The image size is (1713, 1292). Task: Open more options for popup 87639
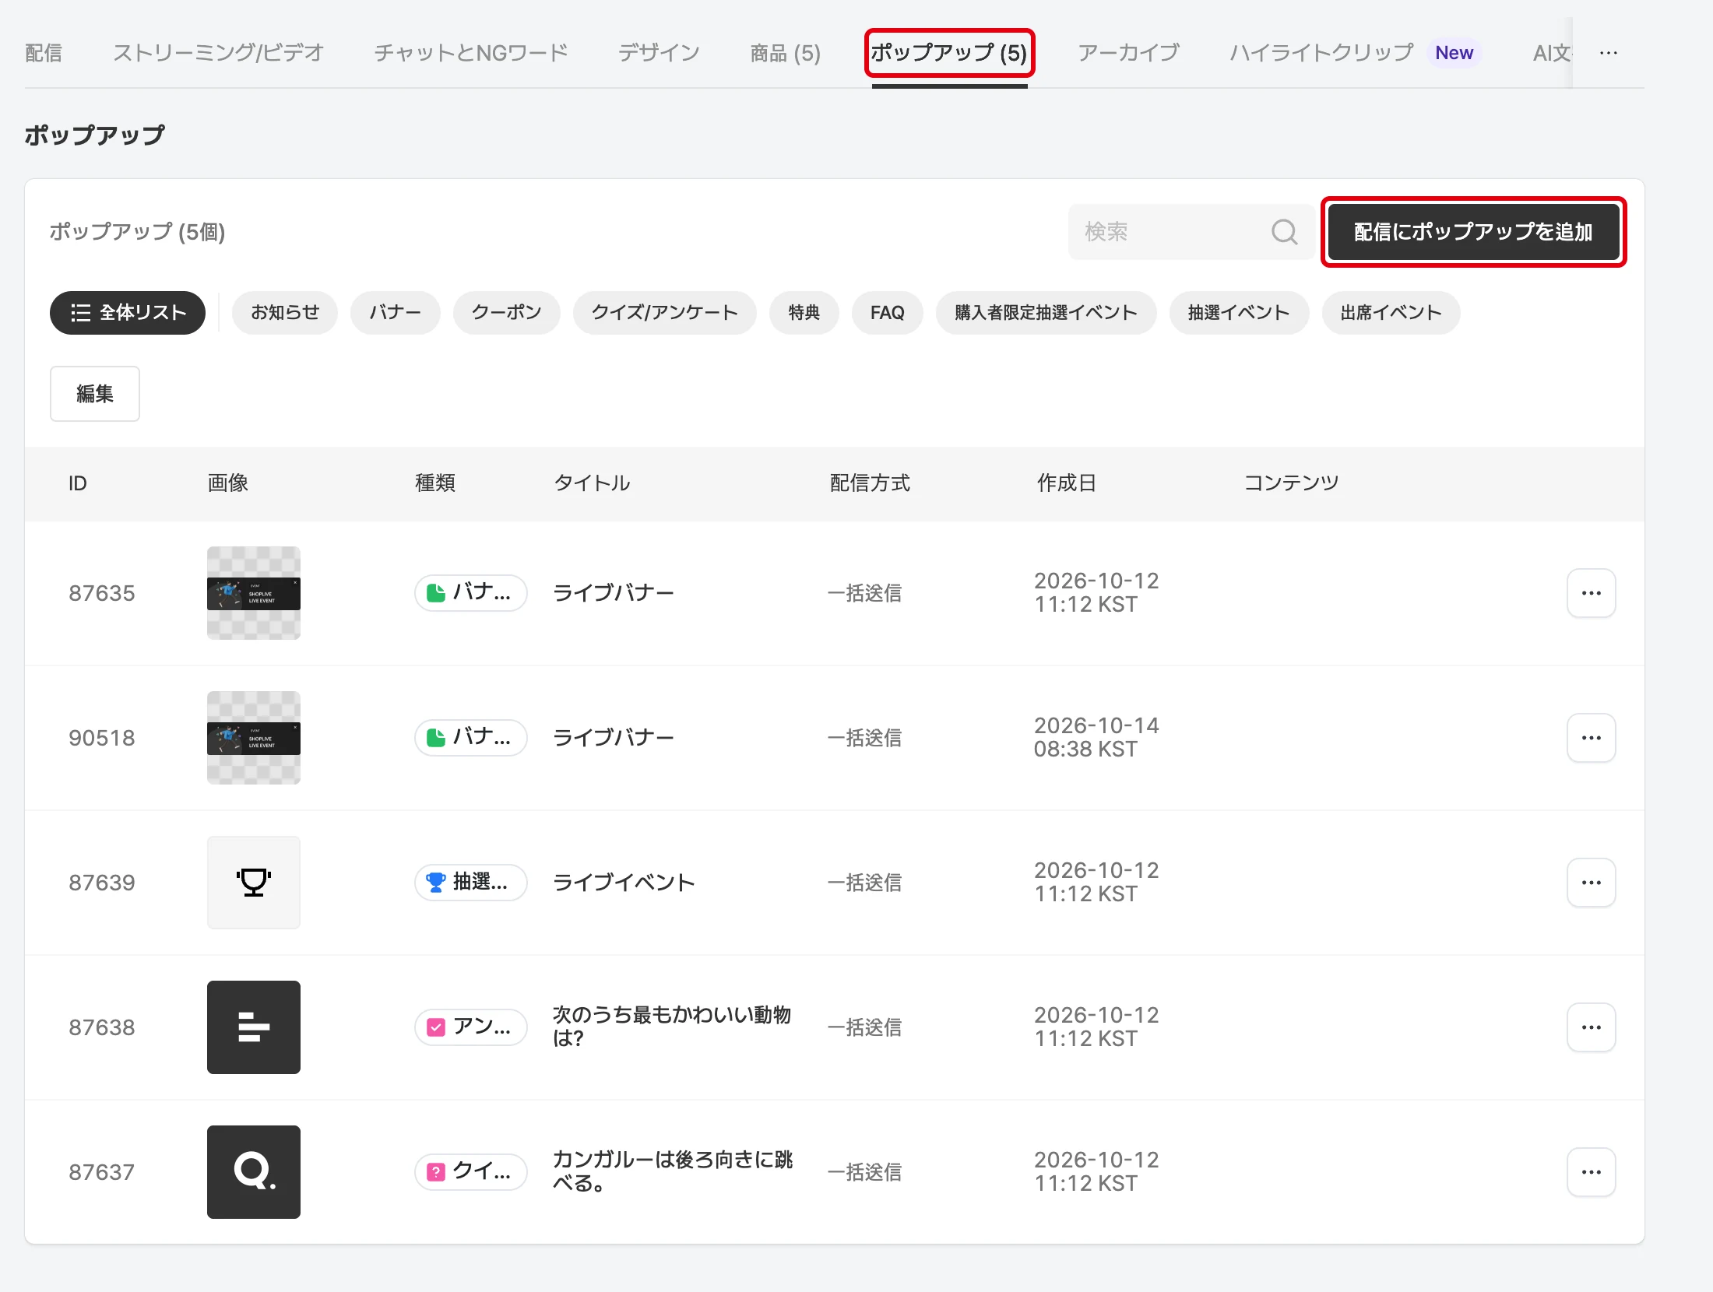coord(1591,883)
